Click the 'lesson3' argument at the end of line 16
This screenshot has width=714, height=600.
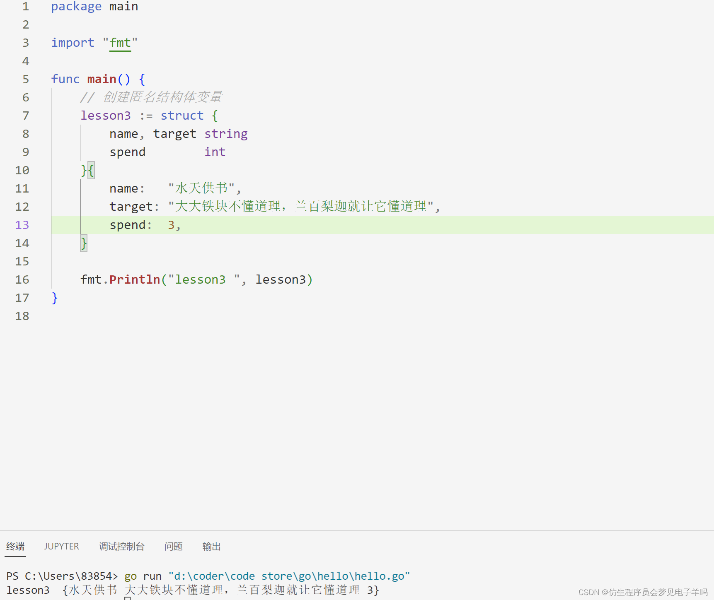point(281,280)
